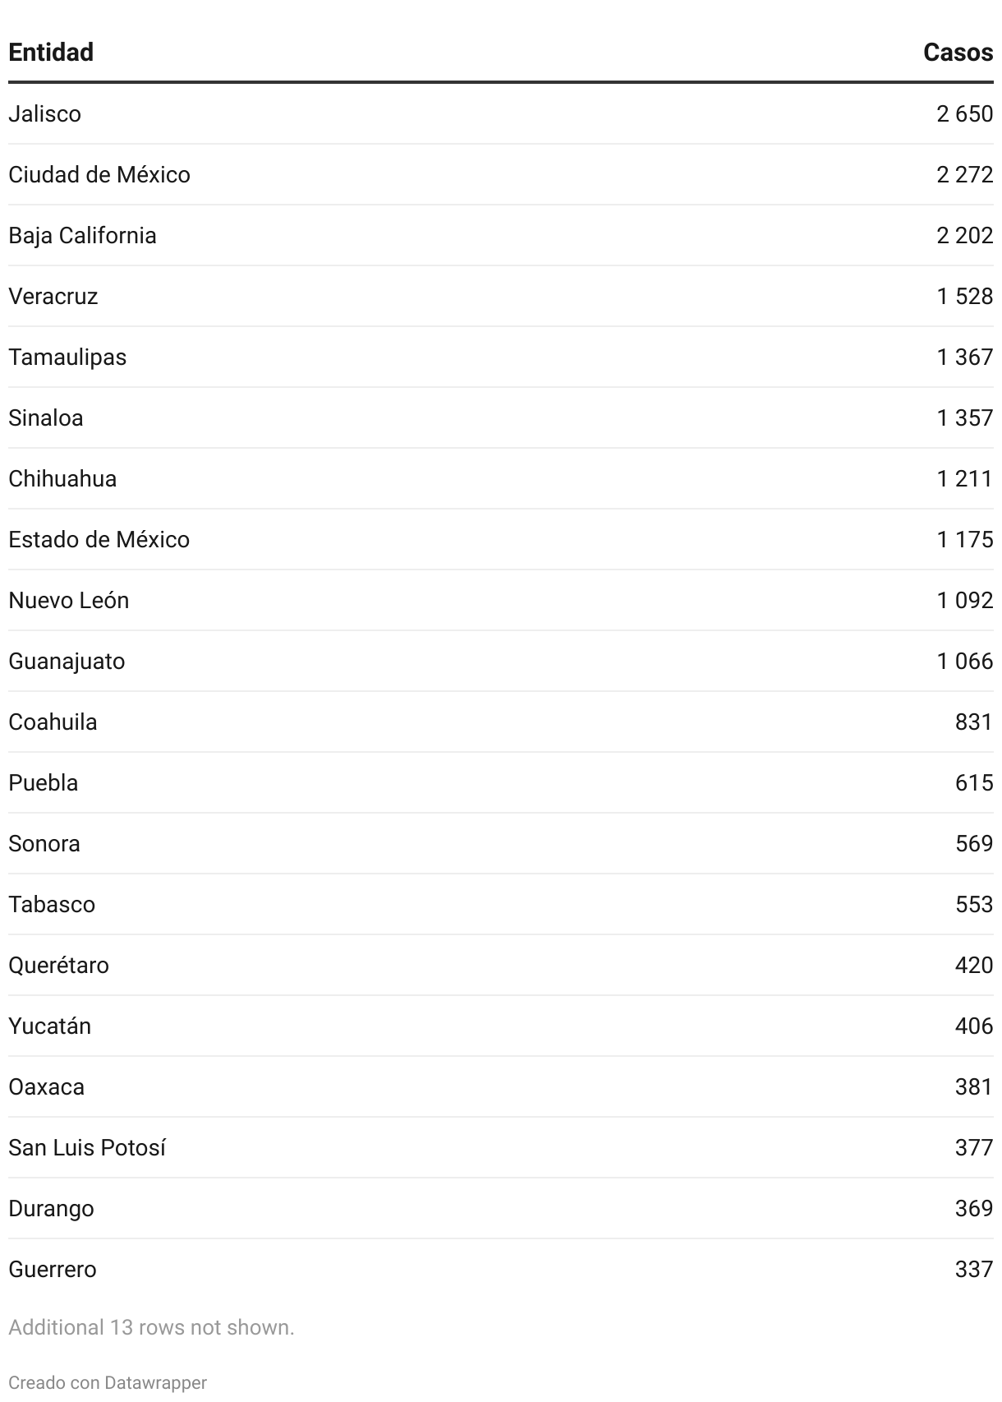Image resolution: width=1002 pixels, height=1402 pixels.
Task: Click Guerrero's case count 337
Action: pos(974,1270)
